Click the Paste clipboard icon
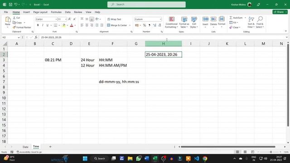 (8, 19)
